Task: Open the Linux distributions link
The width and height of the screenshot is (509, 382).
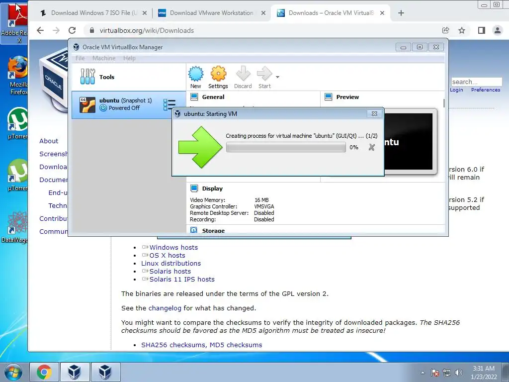Action: [x=171, y=264]
